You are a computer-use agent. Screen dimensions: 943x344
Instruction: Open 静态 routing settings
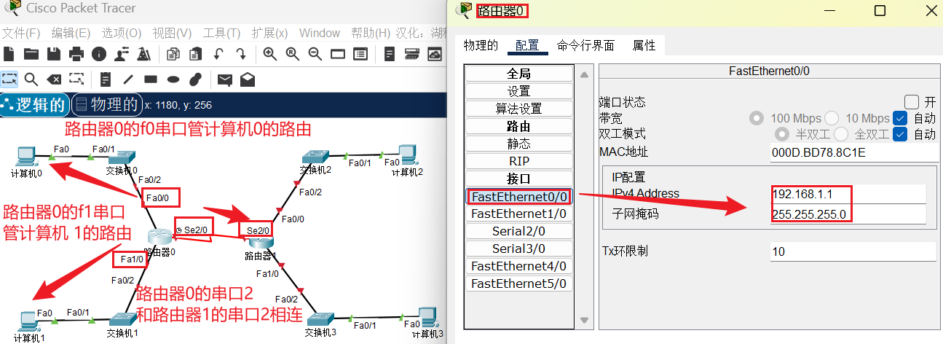519,144
